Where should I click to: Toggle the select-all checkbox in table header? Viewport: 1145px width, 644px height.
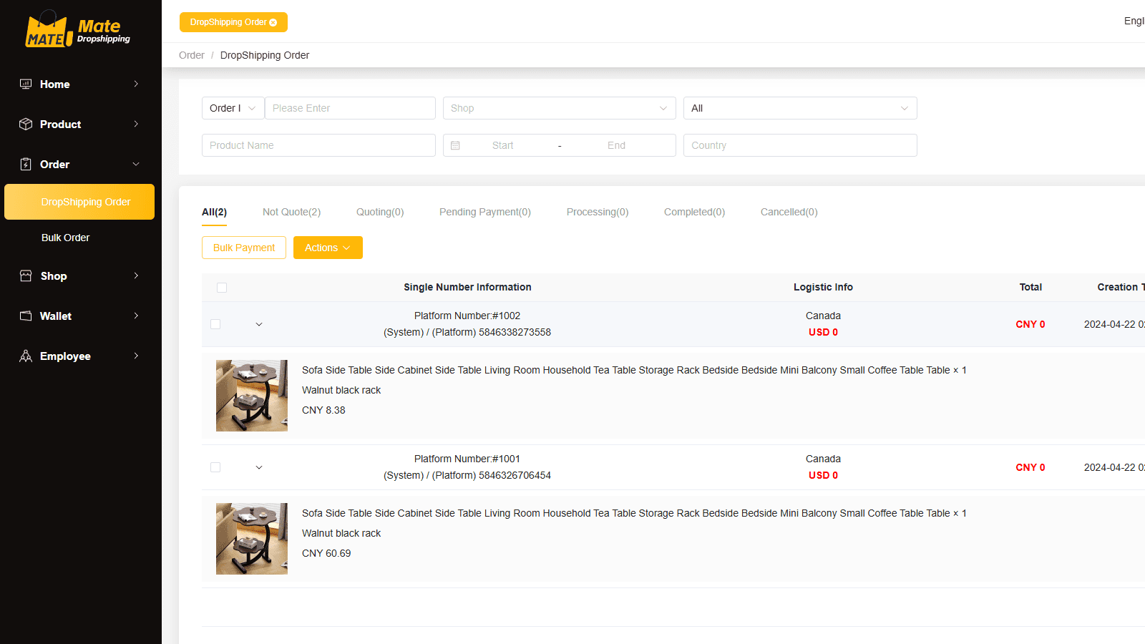click(222, 288)
